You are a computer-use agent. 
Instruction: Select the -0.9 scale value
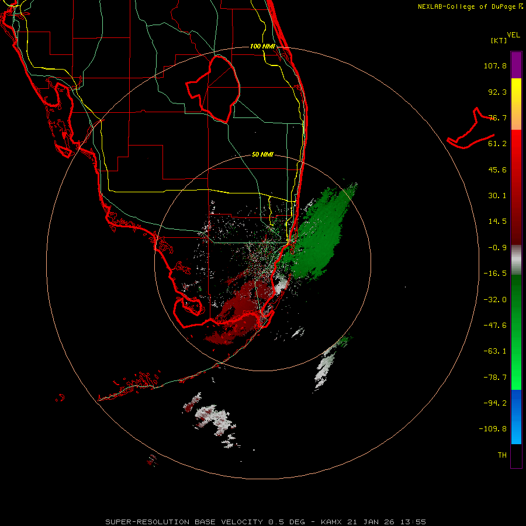tap(497, 248)
